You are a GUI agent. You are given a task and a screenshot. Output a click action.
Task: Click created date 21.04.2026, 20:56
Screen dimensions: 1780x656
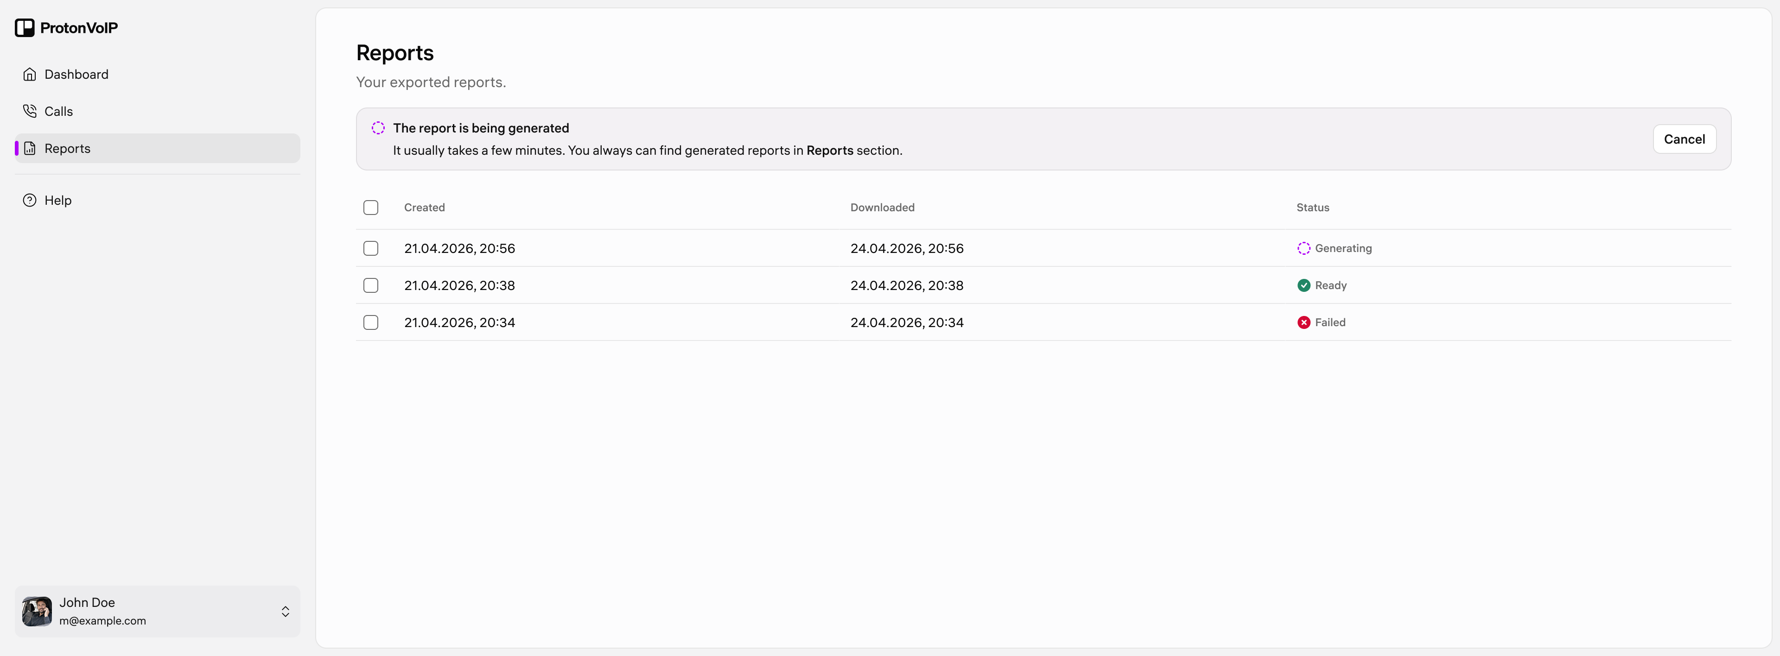click(459, 249)
